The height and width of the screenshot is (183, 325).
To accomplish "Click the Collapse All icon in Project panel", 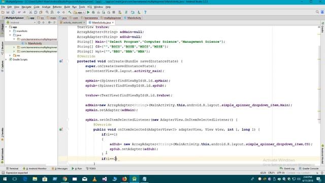I will tap(44, 22).
